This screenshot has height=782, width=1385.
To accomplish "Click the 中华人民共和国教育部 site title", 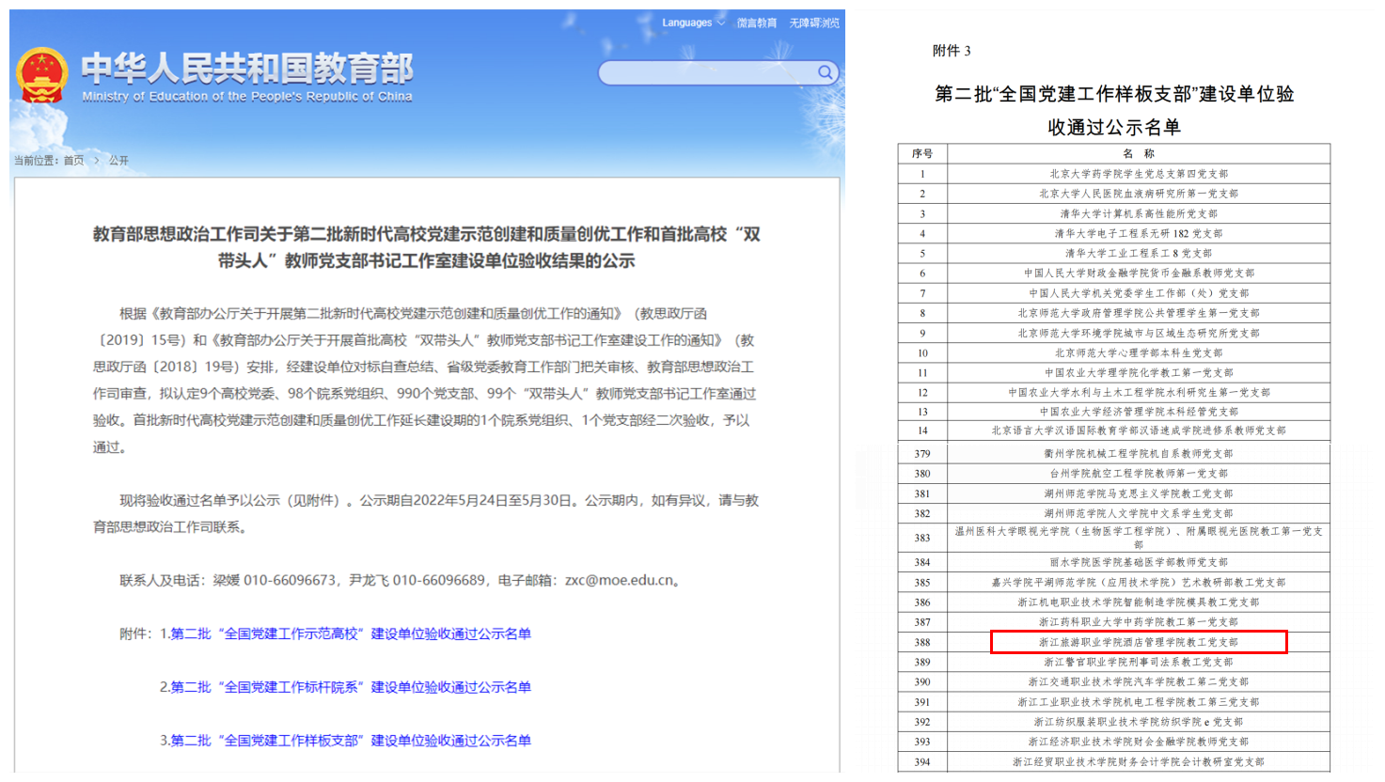I will coord(247,68).
